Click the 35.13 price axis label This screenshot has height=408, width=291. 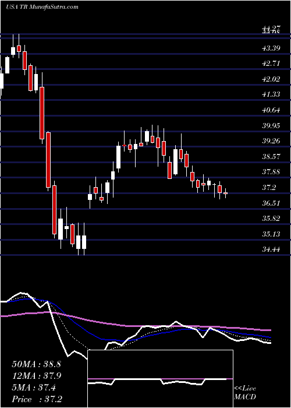pyautogui.click(x=271, y=234)
